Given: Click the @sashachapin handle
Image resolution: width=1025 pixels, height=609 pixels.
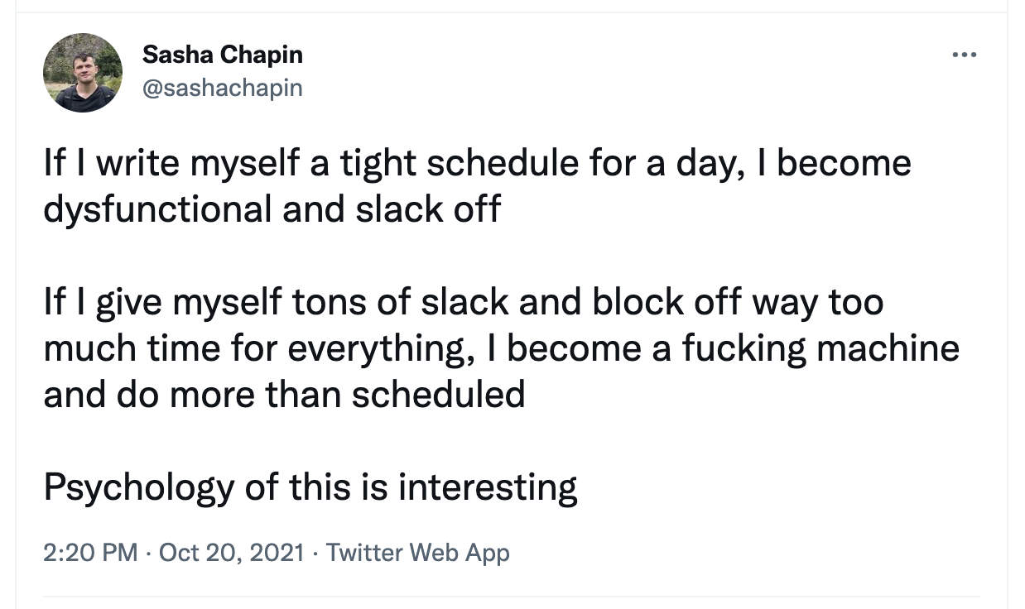Looking at the screenshot, I should click(x=222, y=88).
